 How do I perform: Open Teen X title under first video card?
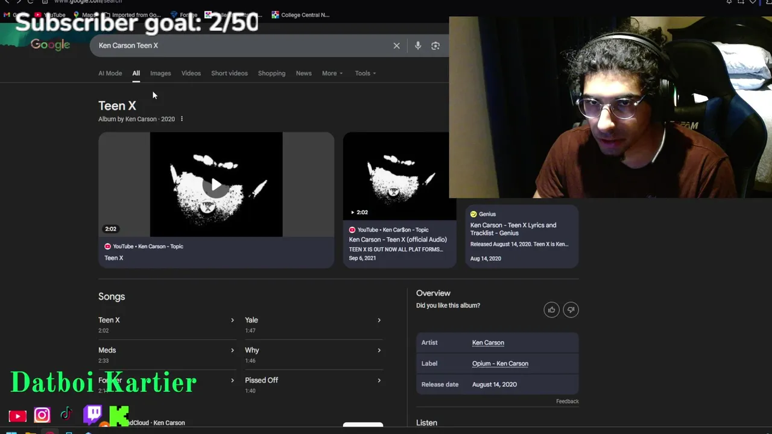tap(113, 258)
